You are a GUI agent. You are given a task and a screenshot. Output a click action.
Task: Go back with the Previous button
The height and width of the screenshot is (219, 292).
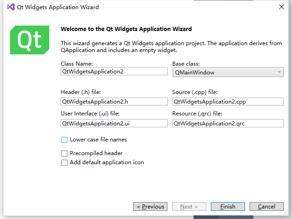150,207
